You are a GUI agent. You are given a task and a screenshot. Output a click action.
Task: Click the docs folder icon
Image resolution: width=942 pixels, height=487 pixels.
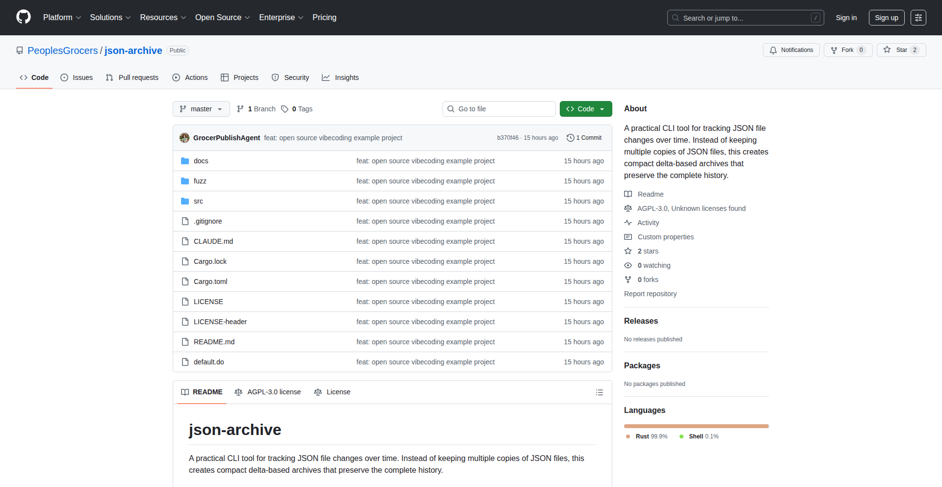(185, 161)
